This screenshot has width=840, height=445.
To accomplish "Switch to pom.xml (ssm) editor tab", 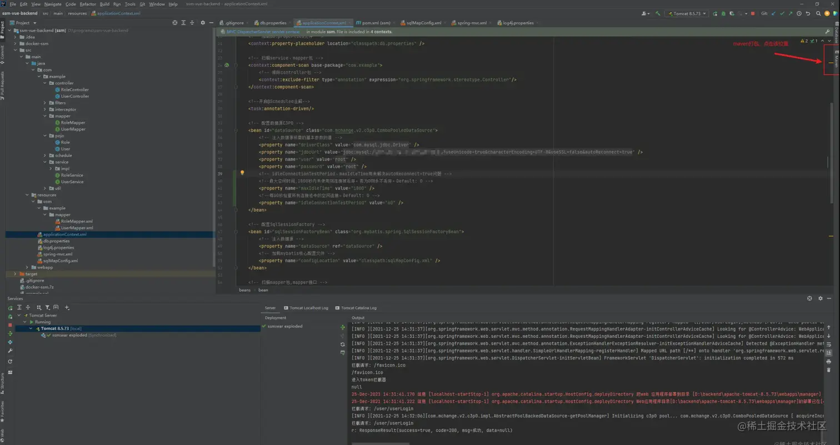I will point(376,23).
